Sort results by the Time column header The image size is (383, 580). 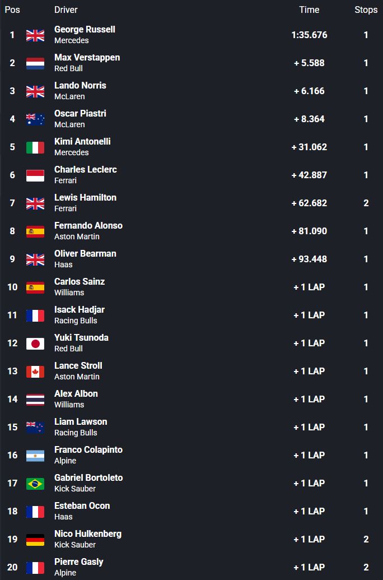coord(309,10)
